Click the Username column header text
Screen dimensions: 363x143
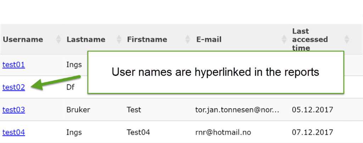click(x=23, y=40)
